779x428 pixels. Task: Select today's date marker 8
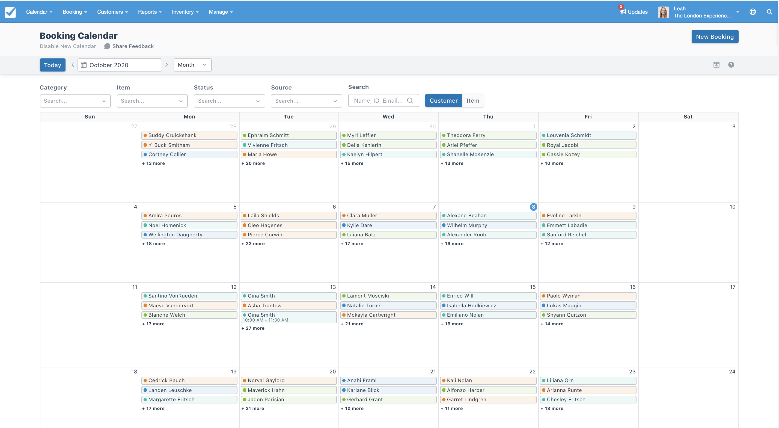533,207
